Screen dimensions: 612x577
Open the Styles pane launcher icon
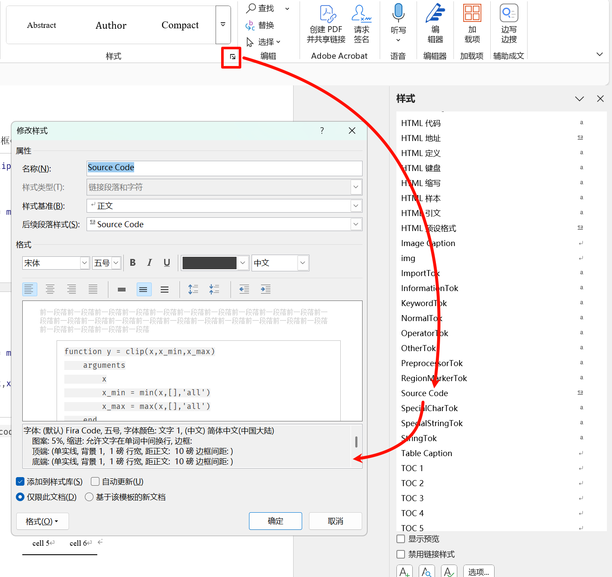pos(232,57)
